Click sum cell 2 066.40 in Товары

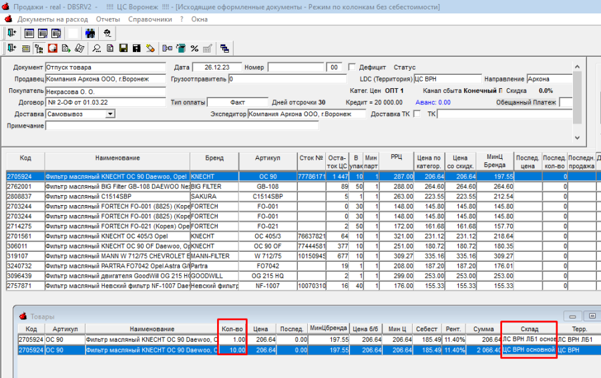pos(483,350)
